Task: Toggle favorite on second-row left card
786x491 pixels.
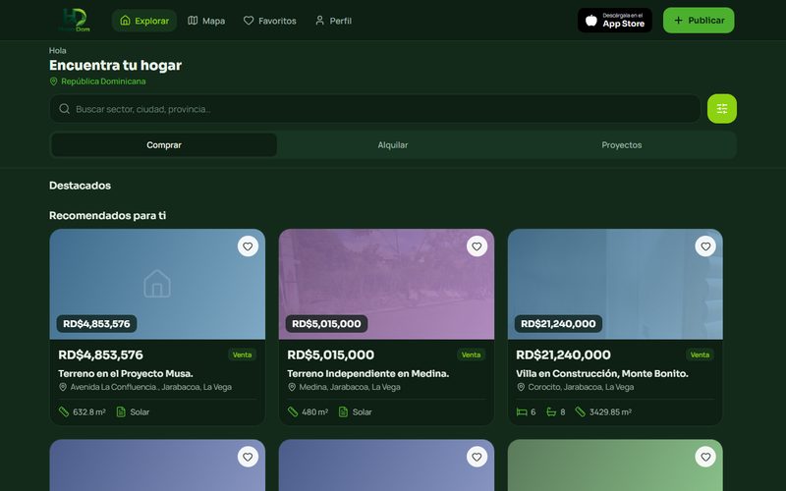Action: (x=248, y=457)
